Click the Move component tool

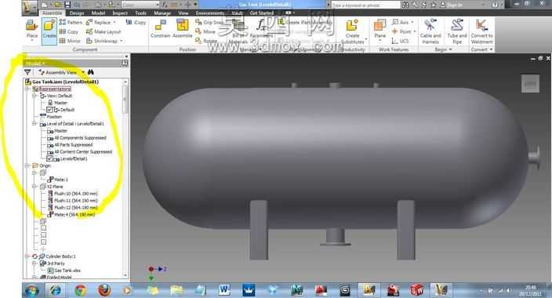(205, 31)
